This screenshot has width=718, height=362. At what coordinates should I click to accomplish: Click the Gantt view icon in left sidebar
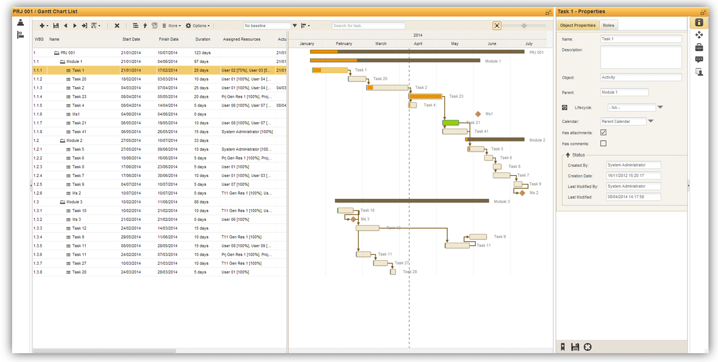click(x=21, y=35)
